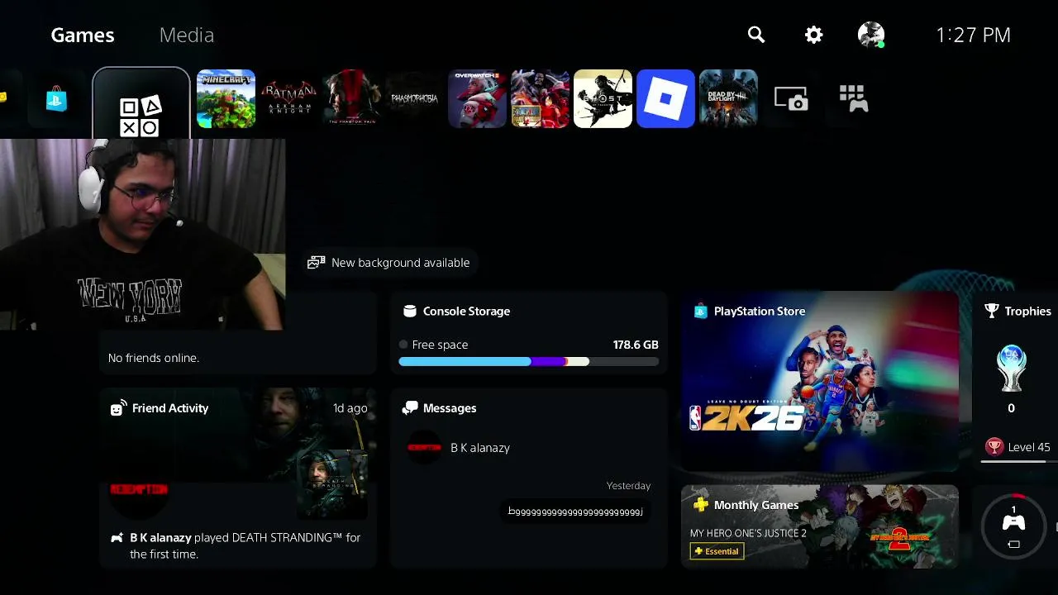Launch the Minecraft game tile

click(x=226, y=98)
